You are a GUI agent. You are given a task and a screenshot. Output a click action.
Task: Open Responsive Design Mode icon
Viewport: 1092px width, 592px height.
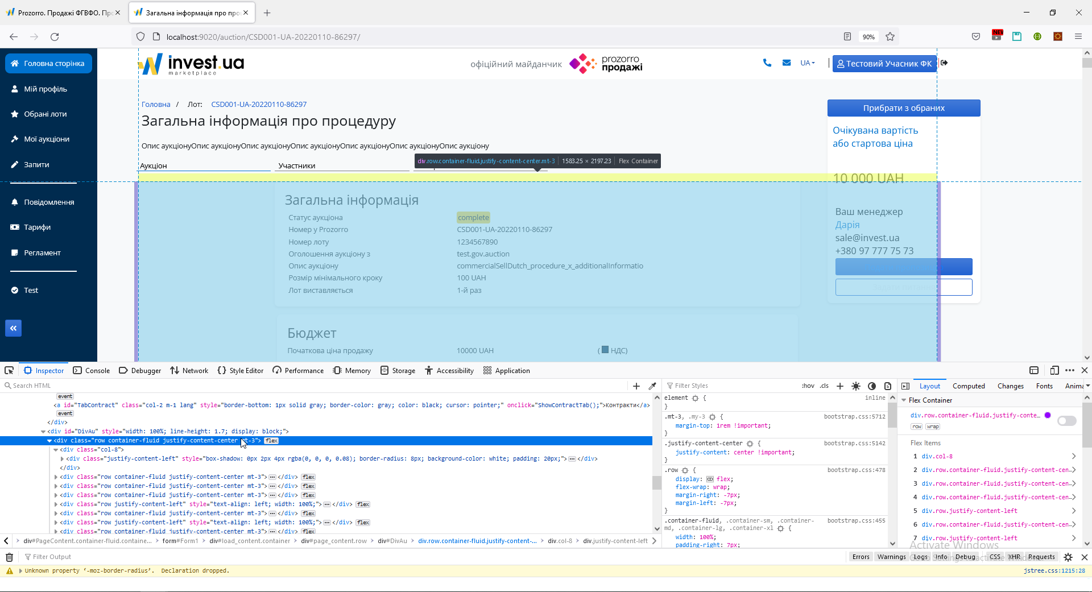1054,370
